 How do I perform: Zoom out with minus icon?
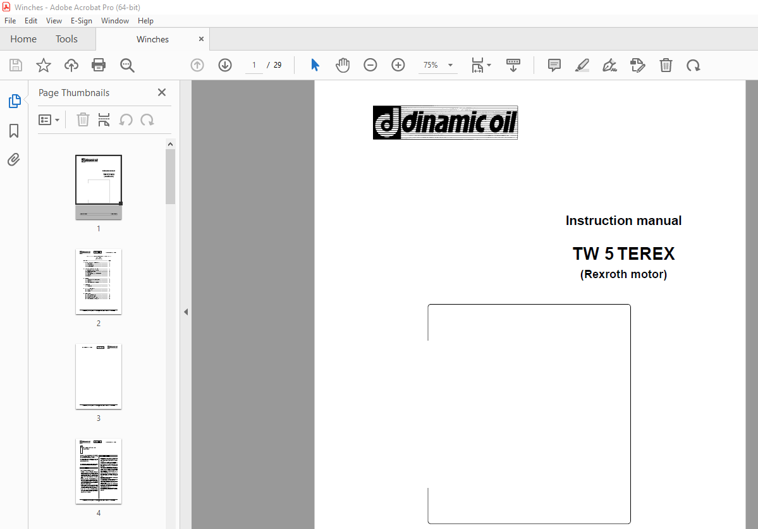[370, 64]
